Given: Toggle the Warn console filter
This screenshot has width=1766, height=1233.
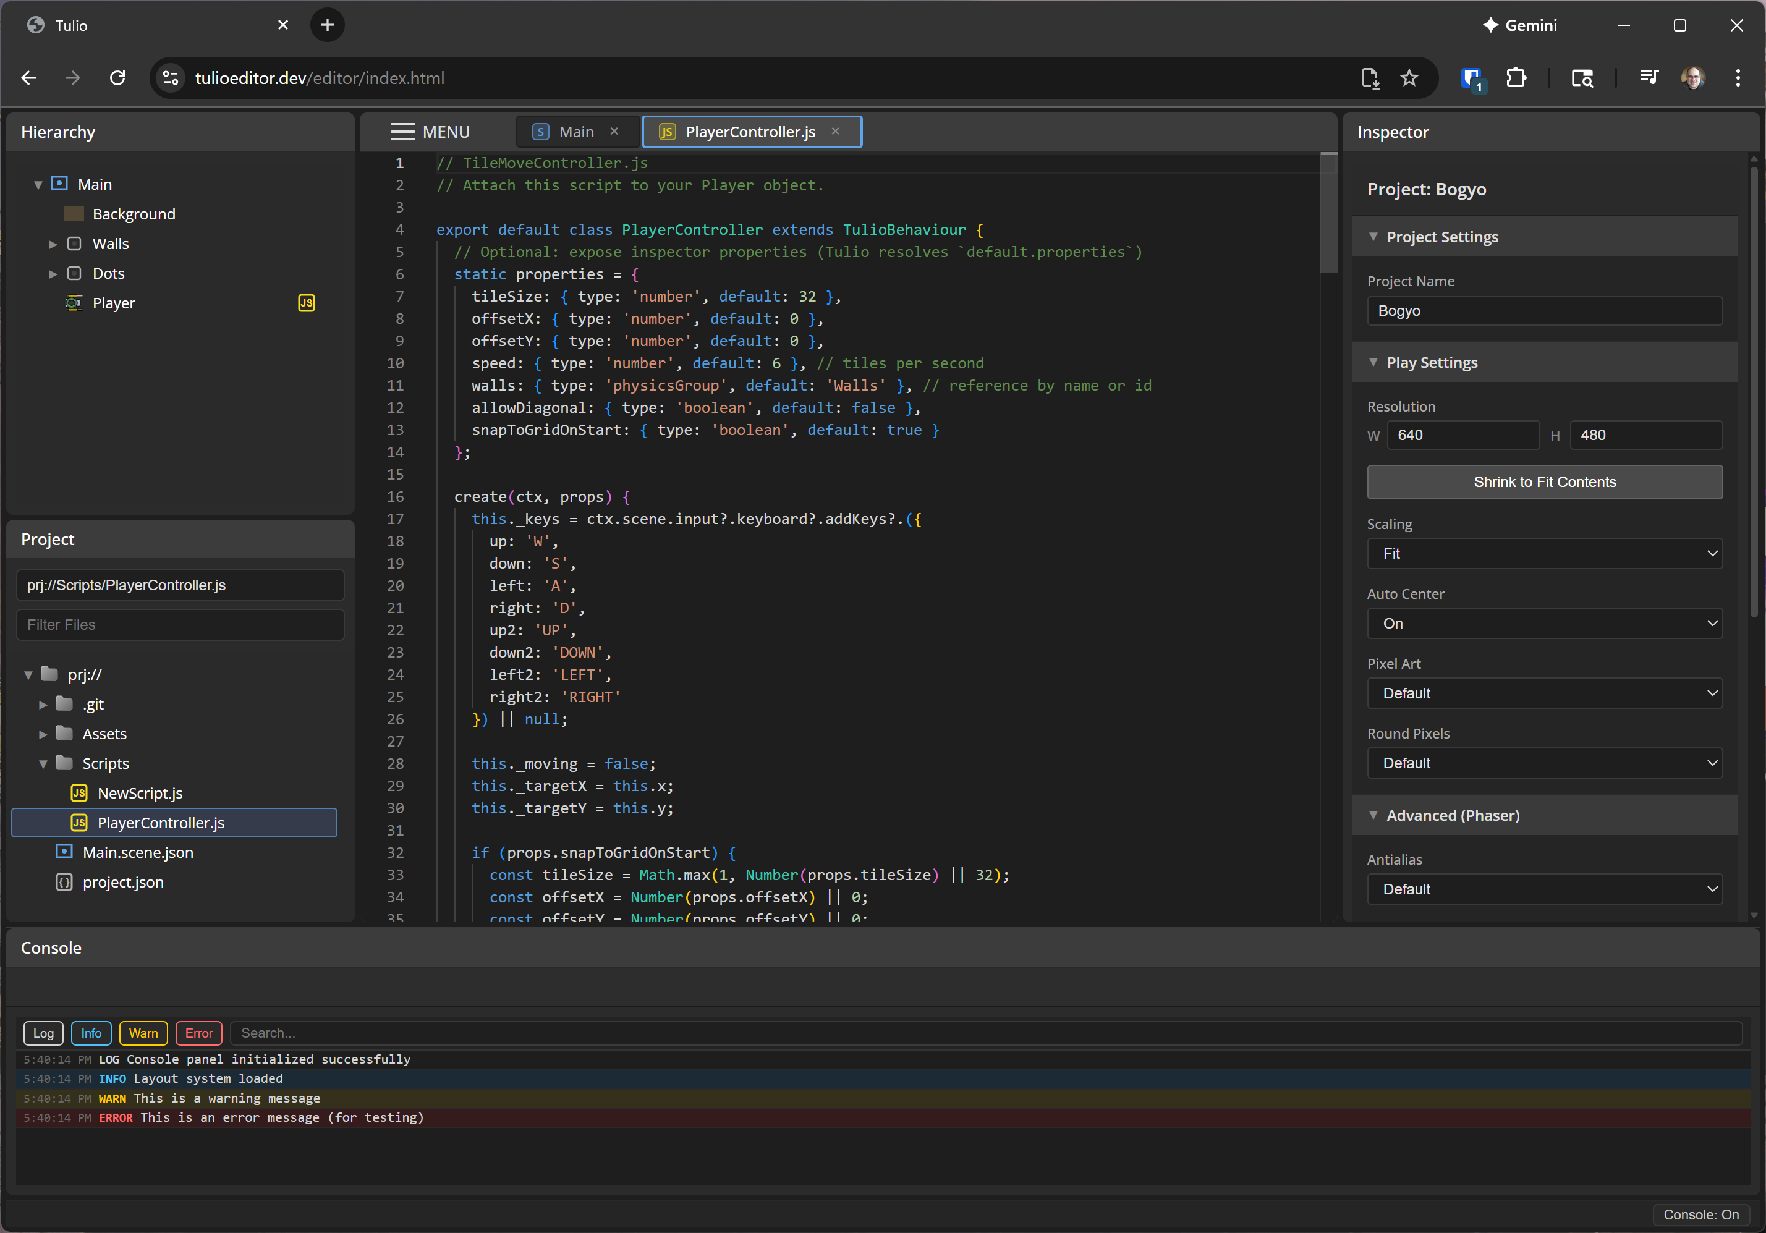Looking at the screenshot, I should click(x=143, y=1033).
